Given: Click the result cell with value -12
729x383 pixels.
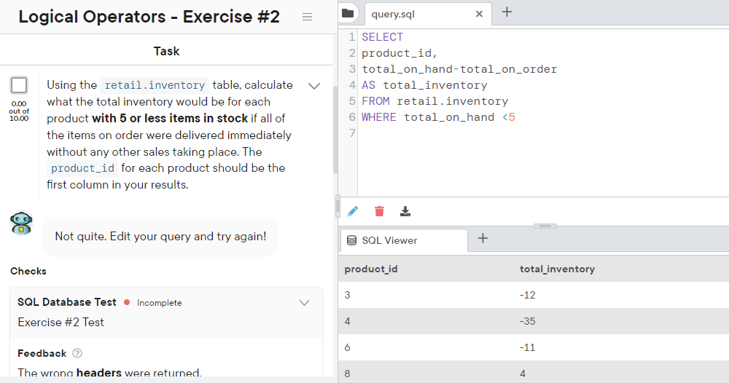Looking at the screenshot, I should coord(527,295).
